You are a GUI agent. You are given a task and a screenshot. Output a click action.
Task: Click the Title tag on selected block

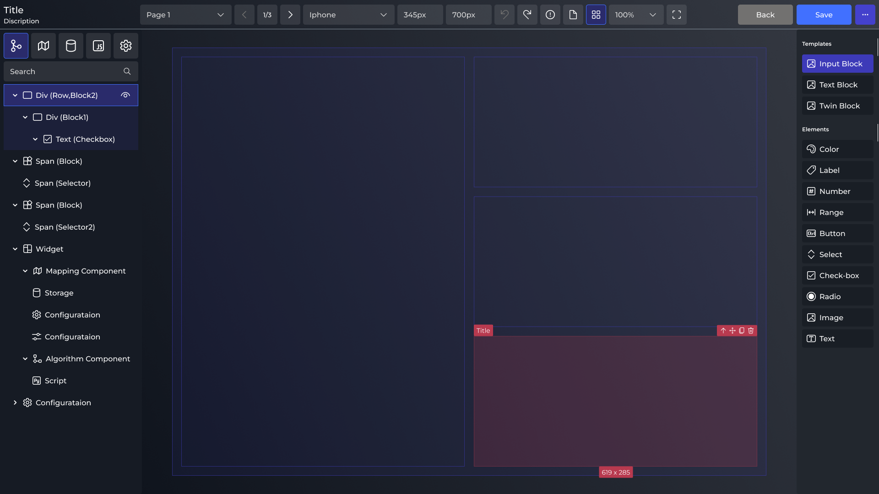(x=483, y=331)
